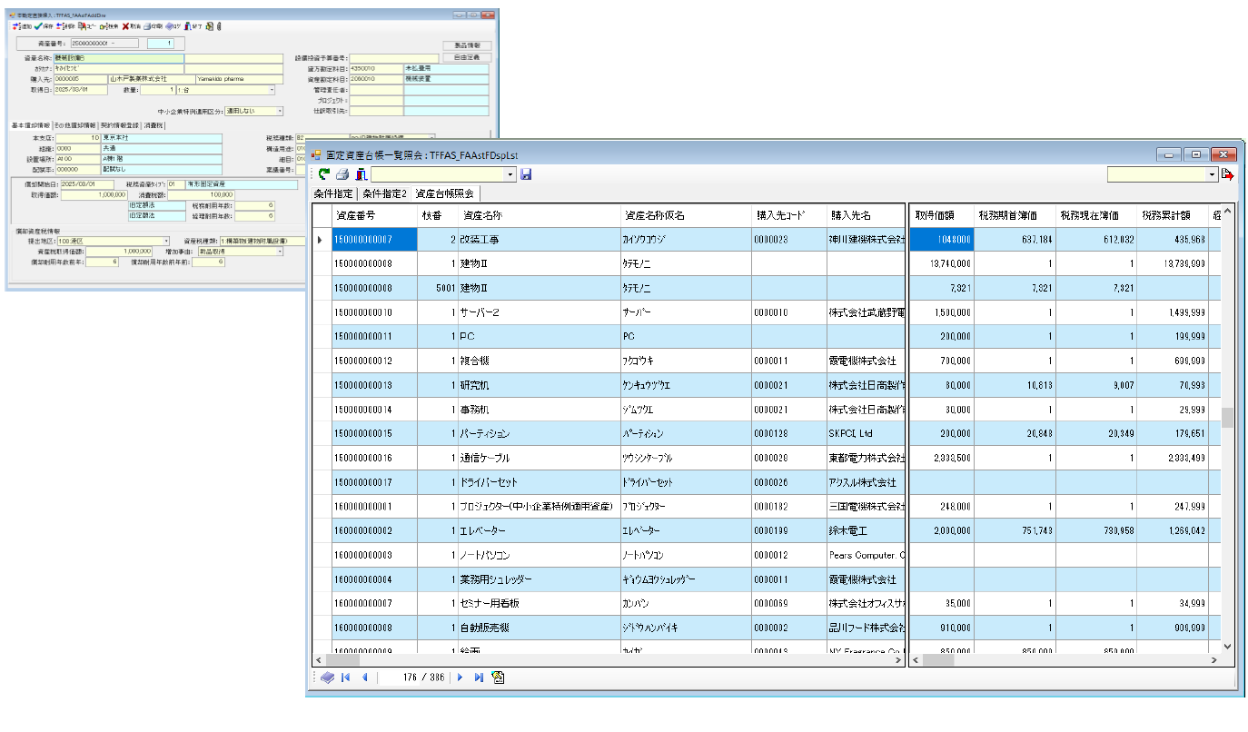Expand the yellow dropdown beside the exit icon
This screenshot has width=1248, height=732.
click(x=1212, y=174)
